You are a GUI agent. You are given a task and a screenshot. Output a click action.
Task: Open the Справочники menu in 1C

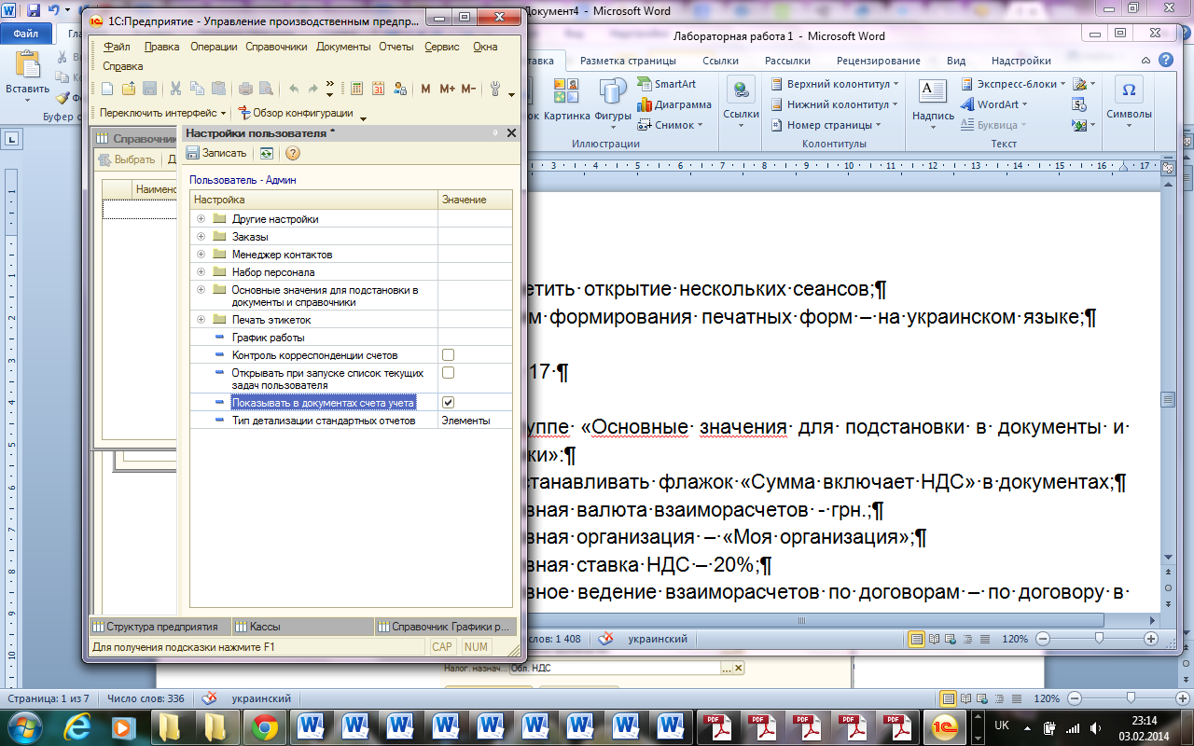pyautogui.click(x=277, y=47)
